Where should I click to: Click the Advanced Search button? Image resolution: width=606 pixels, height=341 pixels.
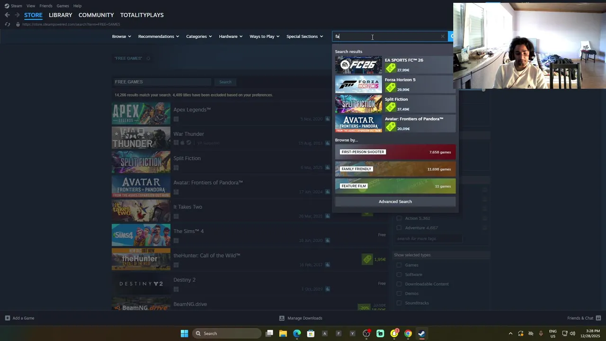(x=395, y=202)
